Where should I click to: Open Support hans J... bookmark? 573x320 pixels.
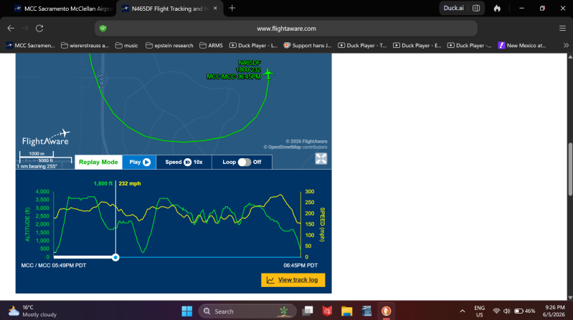[308, 46]
